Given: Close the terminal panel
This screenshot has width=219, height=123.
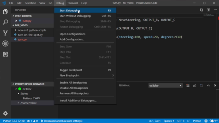Looking at the screenshot, I should (x=215, y=85).
